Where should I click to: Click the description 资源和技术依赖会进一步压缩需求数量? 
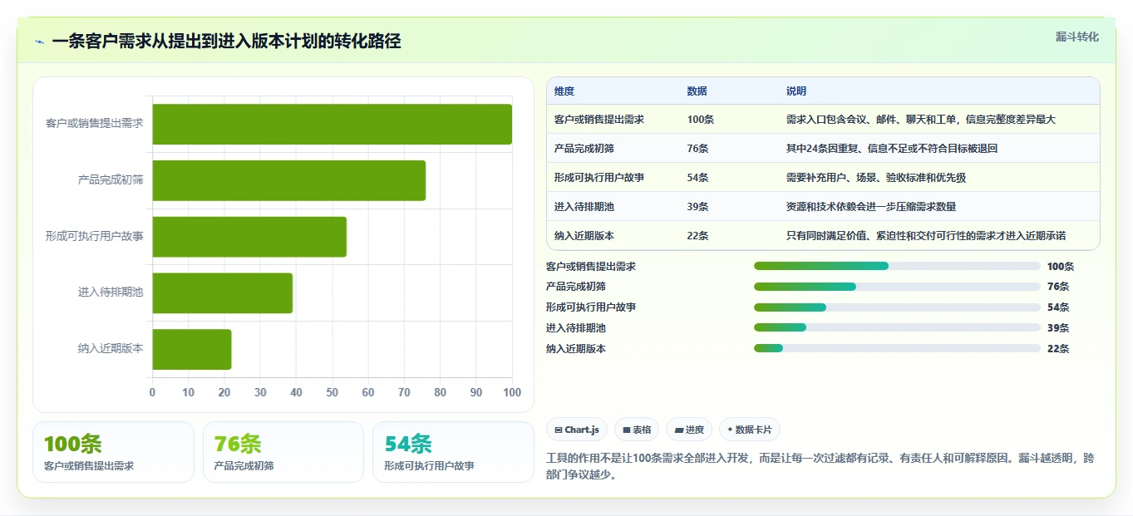(x=871, y=207)
